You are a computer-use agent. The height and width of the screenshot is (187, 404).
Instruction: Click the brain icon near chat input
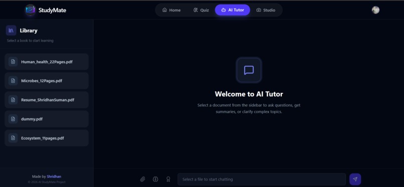[x=155, y=179]
